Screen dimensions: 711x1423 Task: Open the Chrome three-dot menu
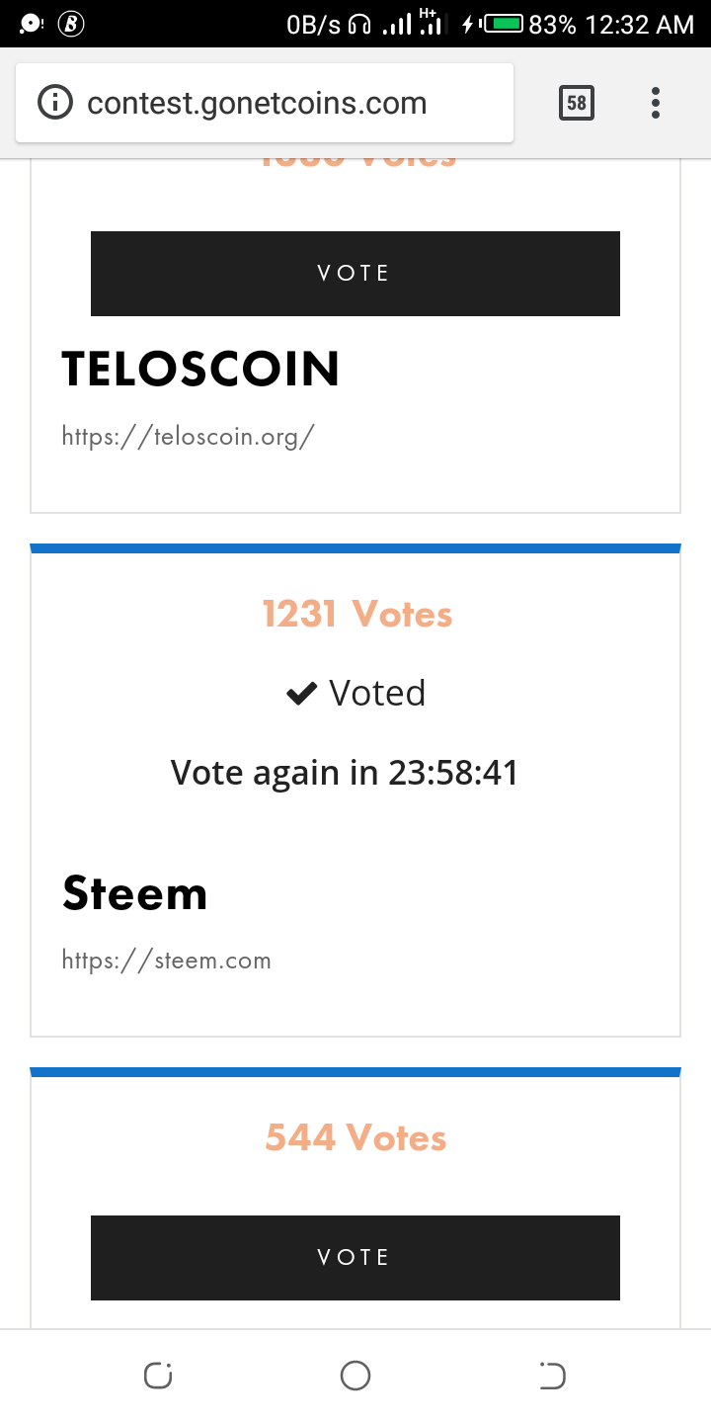pos(656,103)
